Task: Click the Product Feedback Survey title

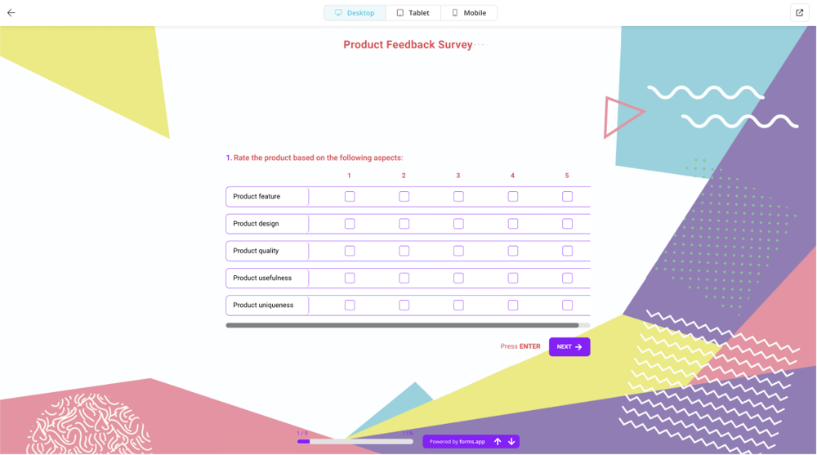Action: (x=408, y=45)
